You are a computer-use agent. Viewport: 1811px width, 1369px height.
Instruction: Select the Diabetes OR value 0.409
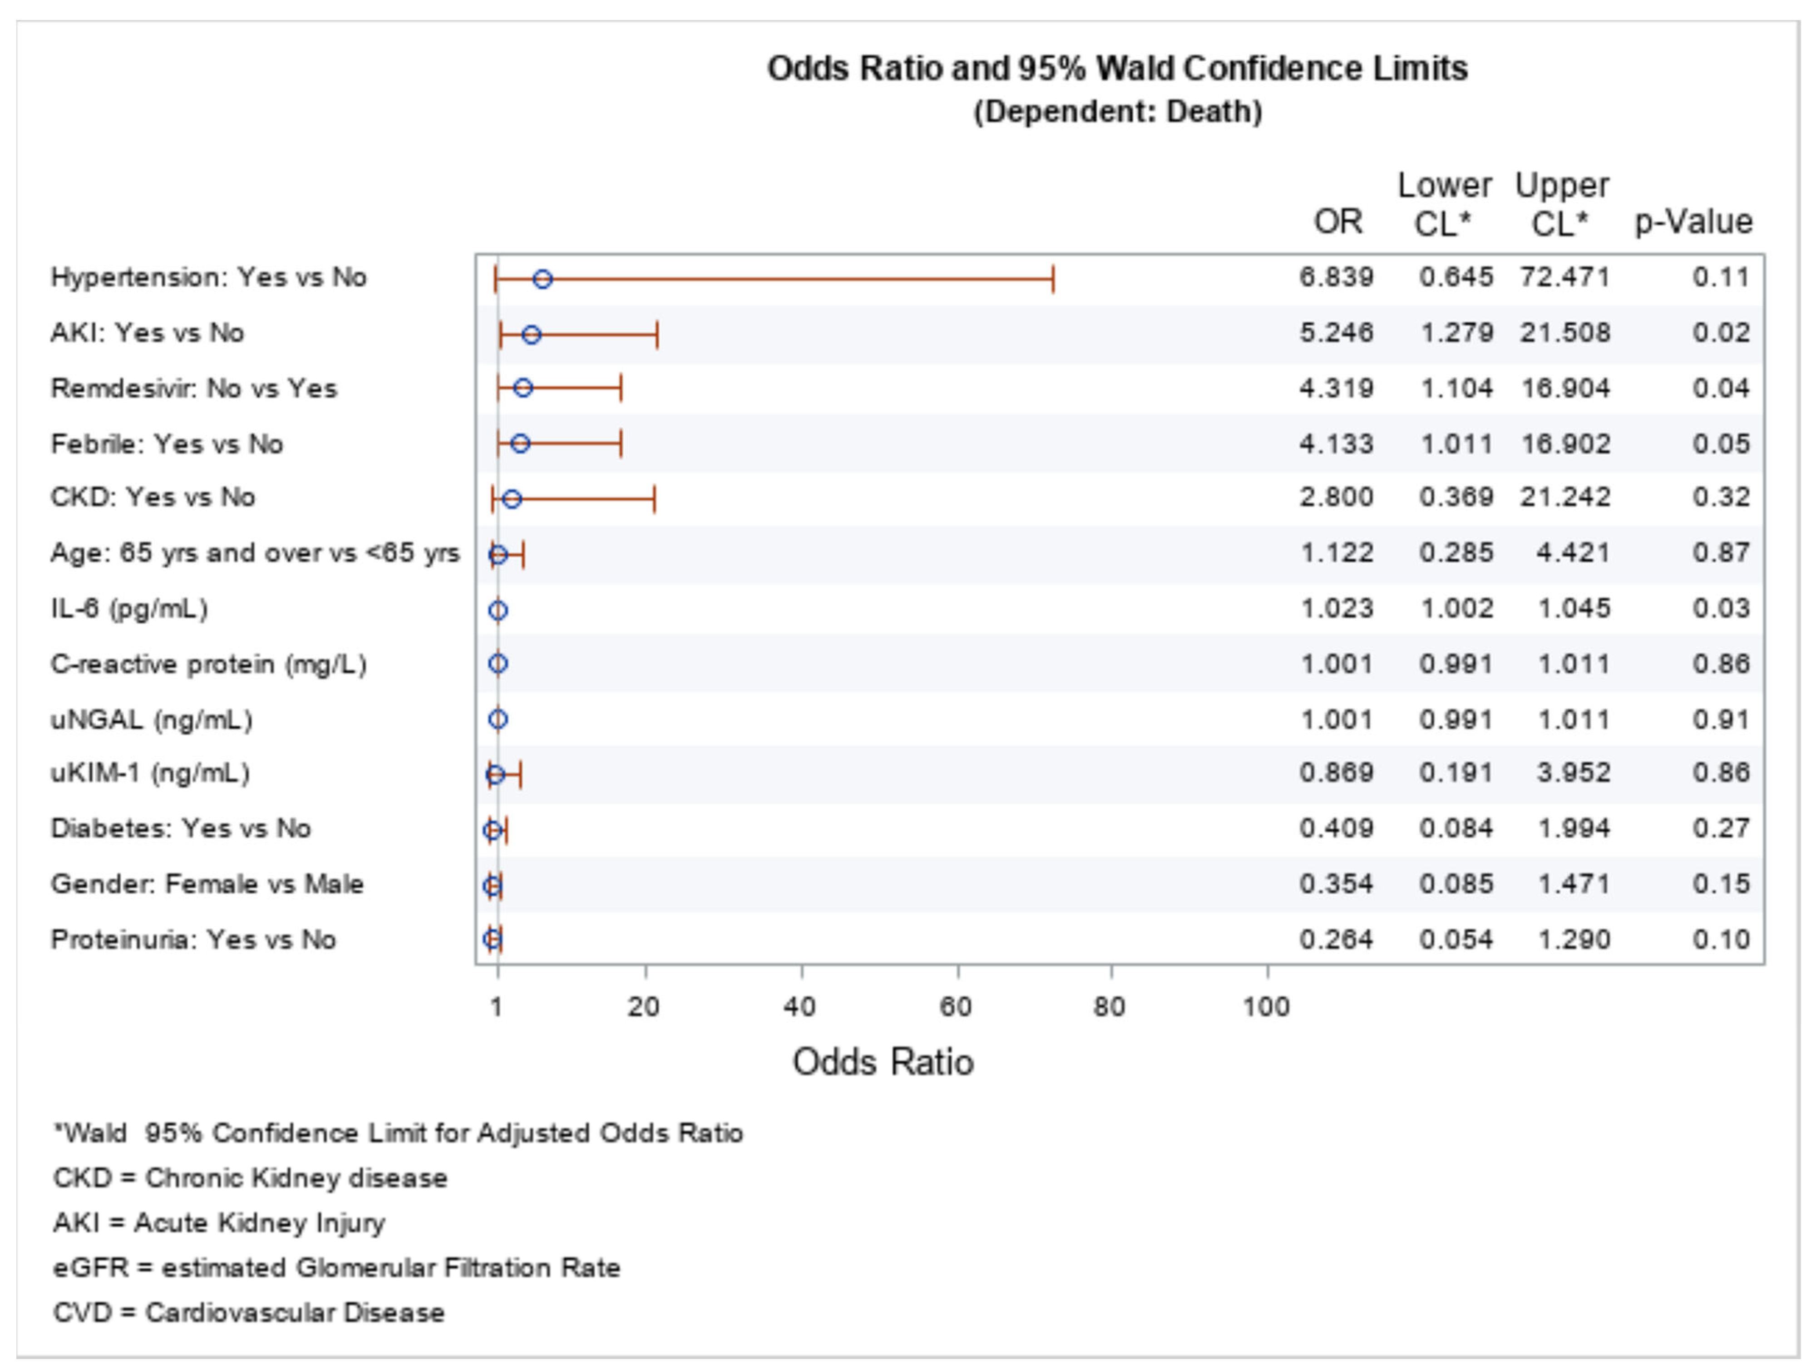click(x=1336, y=828)
